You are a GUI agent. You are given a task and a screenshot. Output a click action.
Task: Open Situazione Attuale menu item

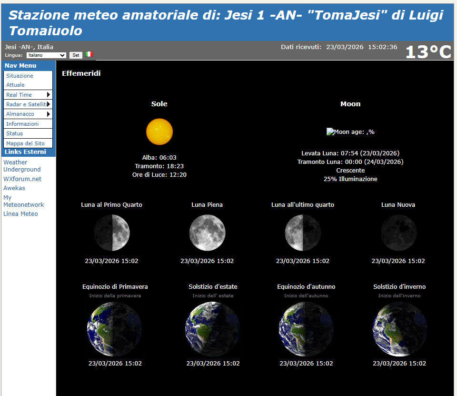20,80
